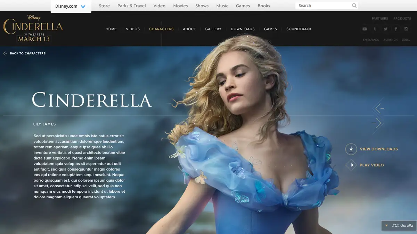Click the View Downloads link
Image resolution: width=417 pixels, height=234 pixels.
379,149
